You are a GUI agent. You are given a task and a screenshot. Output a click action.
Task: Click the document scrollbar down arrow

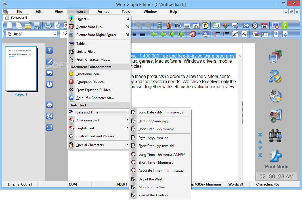click(x=240, y=179)
